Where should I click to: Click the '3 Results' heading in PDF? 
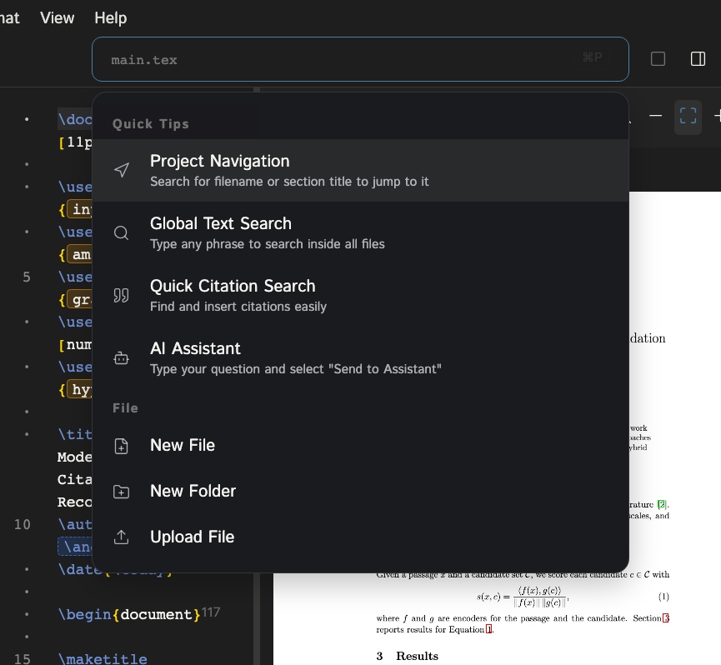tap(408, 656)
